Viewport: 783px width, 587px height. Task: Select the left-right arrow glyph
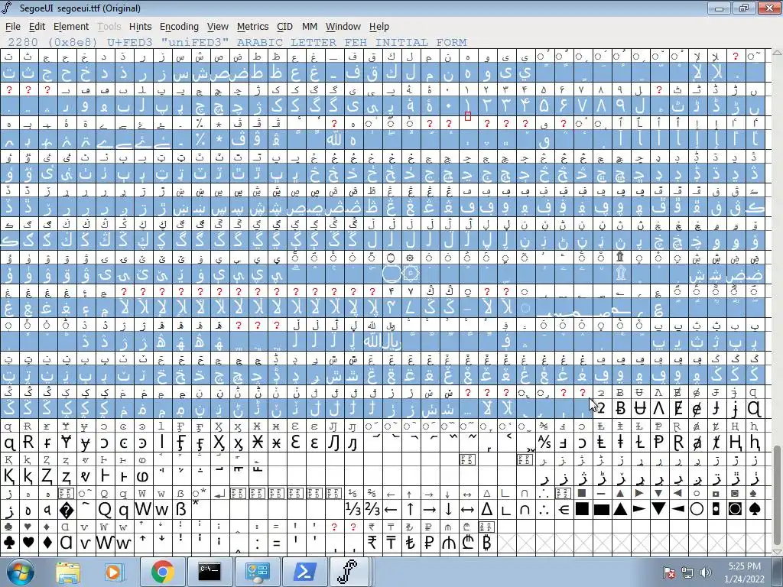coord(467,509)
